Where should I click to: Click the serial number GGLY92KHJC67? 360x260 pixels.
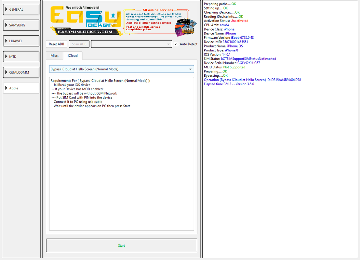[249, 63]
